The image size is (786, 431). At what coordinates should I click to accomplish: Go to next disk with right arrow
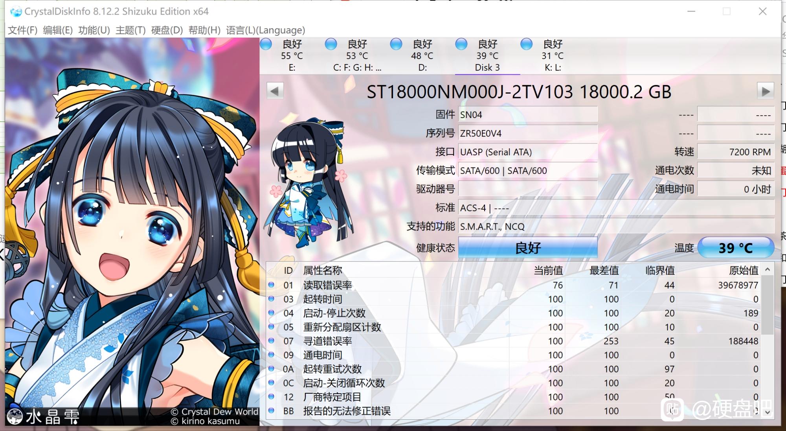[766, 91]
